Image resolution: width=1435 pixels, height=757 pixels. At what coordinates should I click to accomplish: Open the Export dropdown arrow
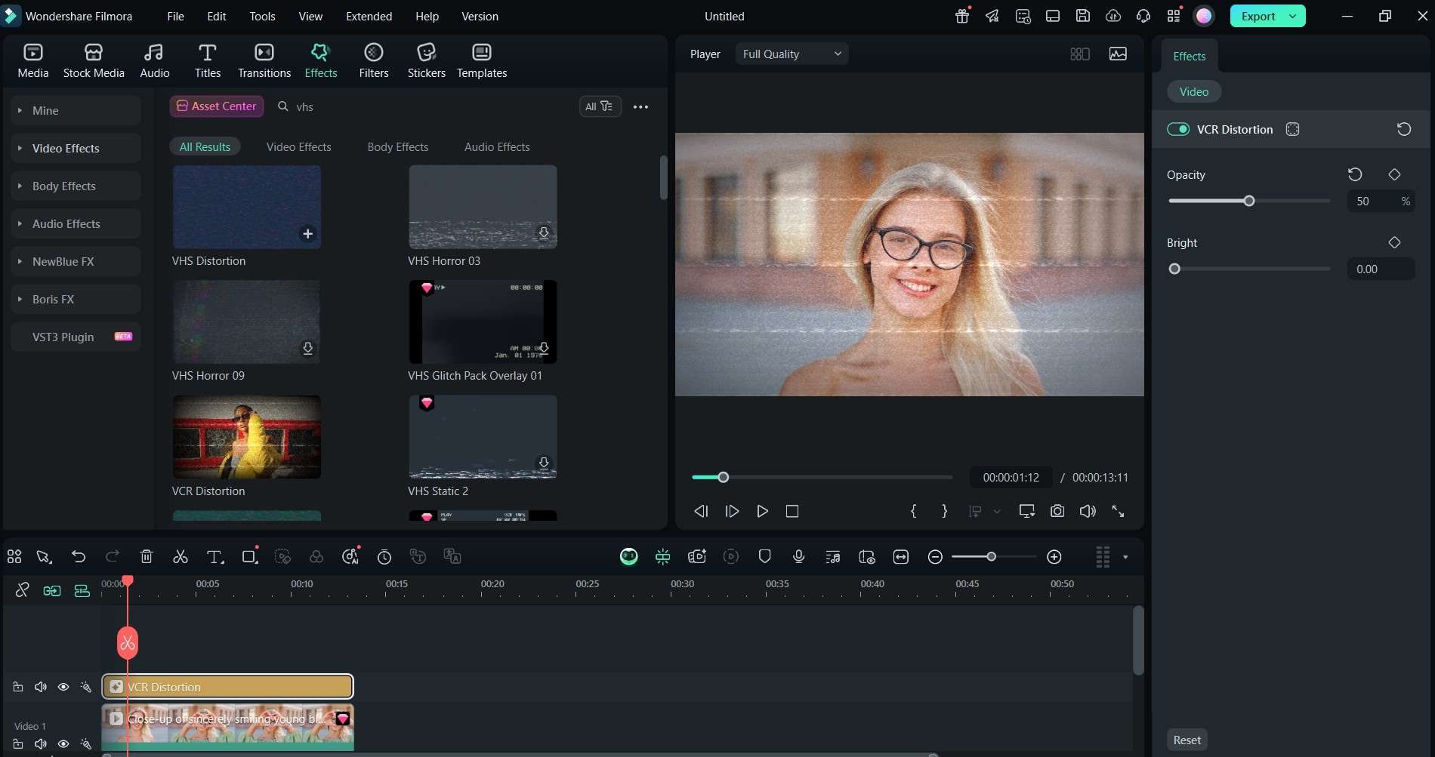(x=1292, y=16)
